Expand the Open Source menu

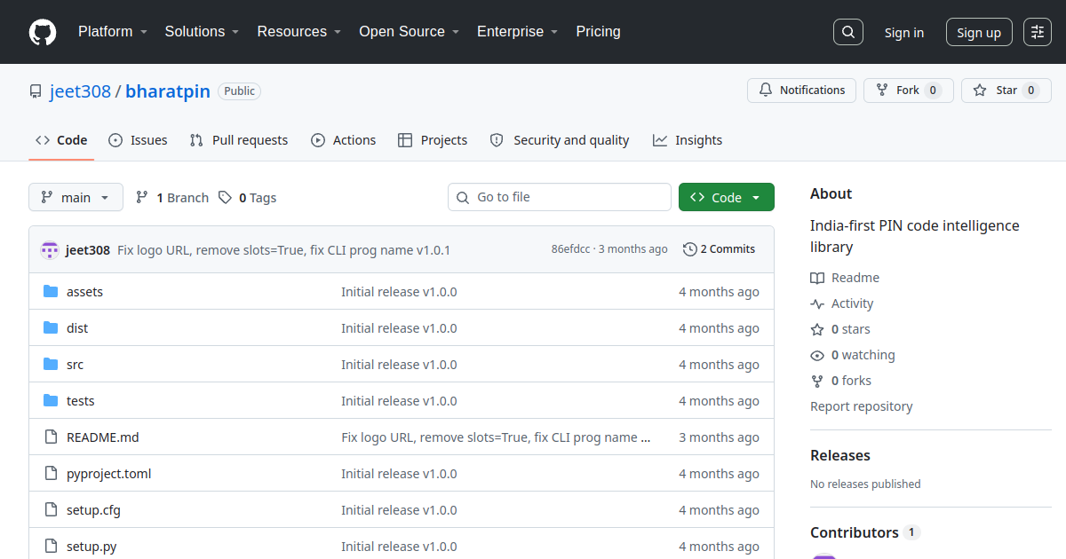point(410,32)
